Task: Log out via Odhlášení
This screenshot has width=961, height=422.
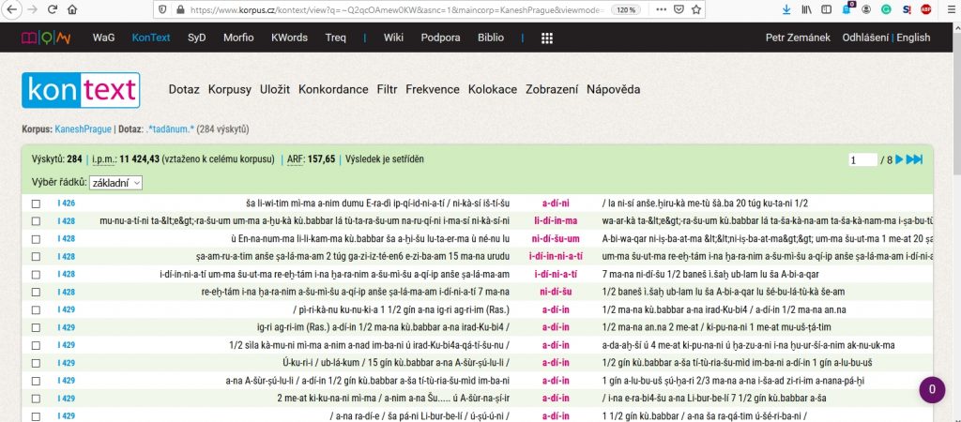Action: point(865,38)
